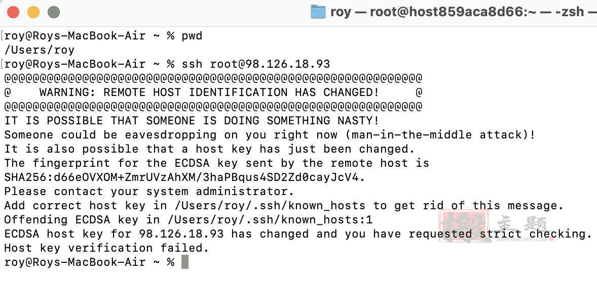This screenshot has width=597, height=281.
Task: Click the /Users/roy output line
Action: (x=39, y=50)
